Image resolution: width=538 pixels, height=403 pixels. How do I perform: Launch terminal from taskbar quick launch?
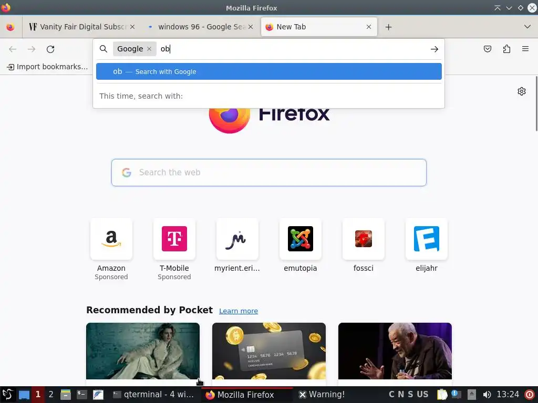click(81, 395)
